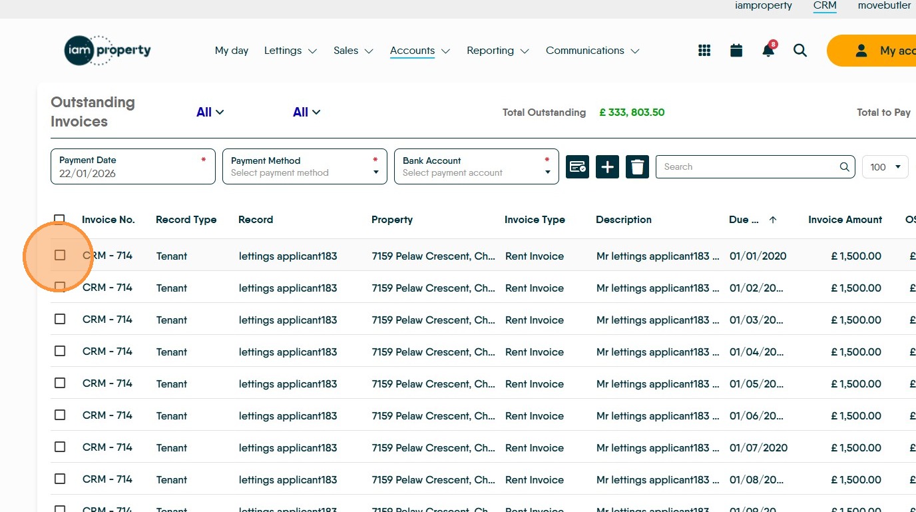Tick checkbox for invoice due 01/07/2020
The height and width of the screenshot is (512, 916).
coord(60,447)
